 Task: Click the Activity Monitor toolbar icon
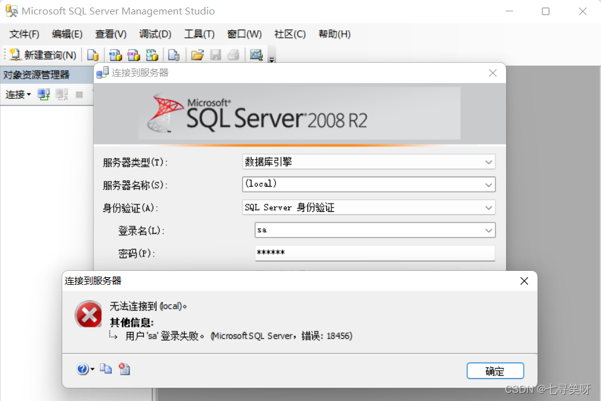[x=256, y=55]
